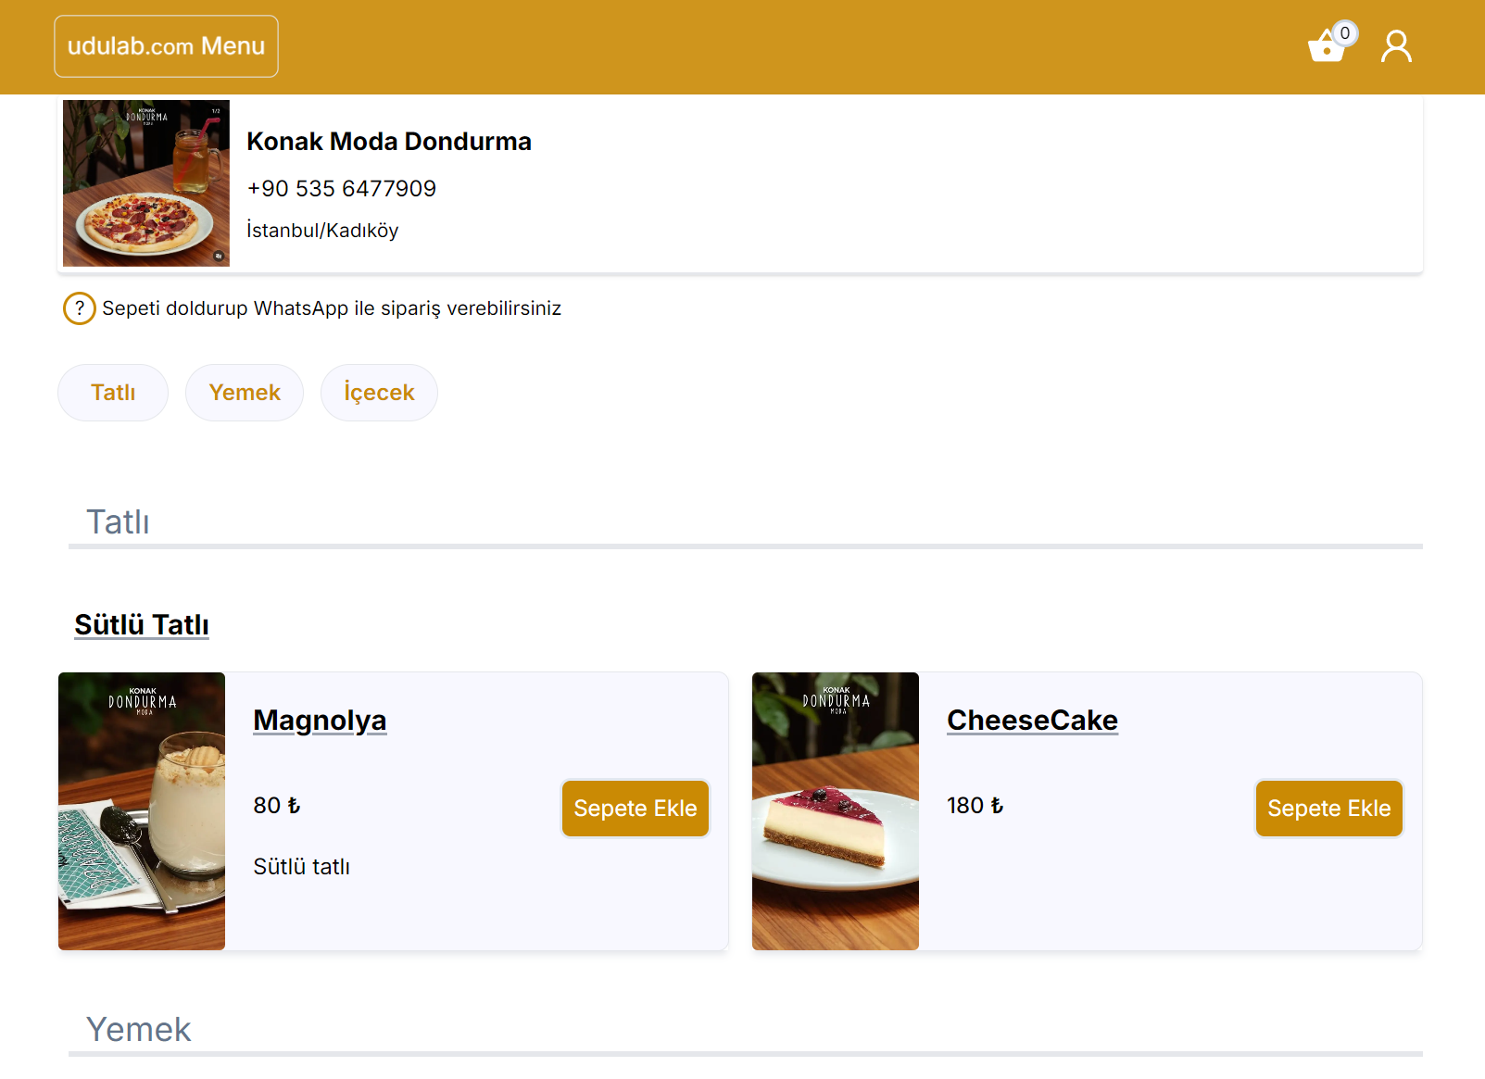Open the CheeseCake item title link
This screenshot has width=1485, height=1079.
point(1032,721)
